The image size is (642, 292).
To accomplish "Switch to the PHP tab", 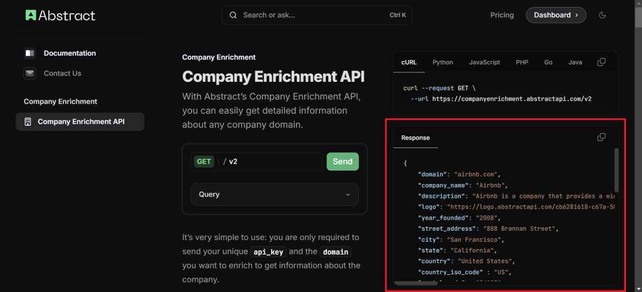I will point(522,62).
